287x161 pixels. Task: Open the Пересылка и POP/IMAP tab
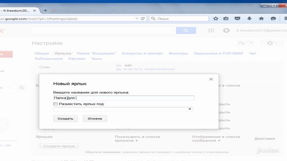click(218, 54)
